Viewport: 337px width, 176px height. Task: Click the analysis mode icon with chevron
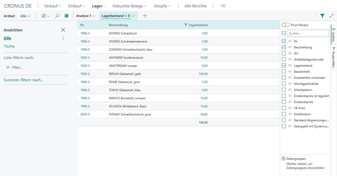coord(45,16)
